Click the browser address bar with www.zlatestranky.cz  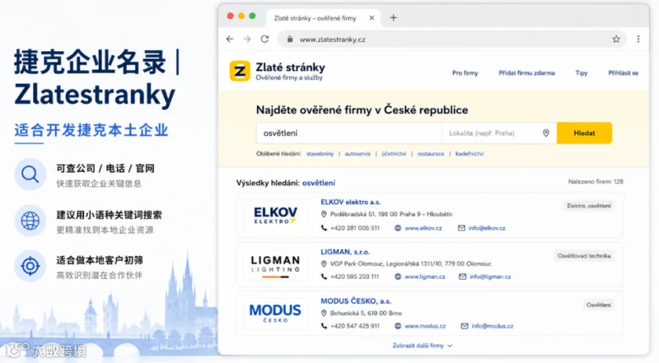[x=452, y=39]
